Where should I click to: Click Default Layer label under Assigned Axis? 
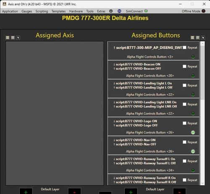point(50,189)
